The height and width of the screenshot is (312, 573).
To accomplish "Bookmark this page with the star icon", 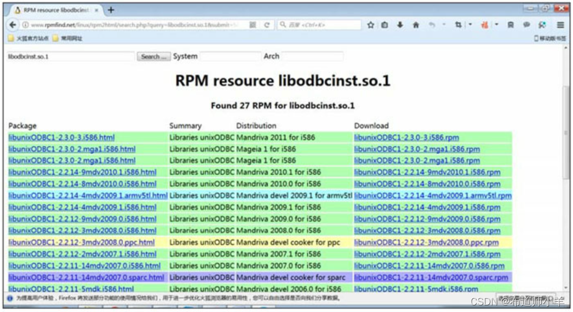I will click(x=370, y=25).
